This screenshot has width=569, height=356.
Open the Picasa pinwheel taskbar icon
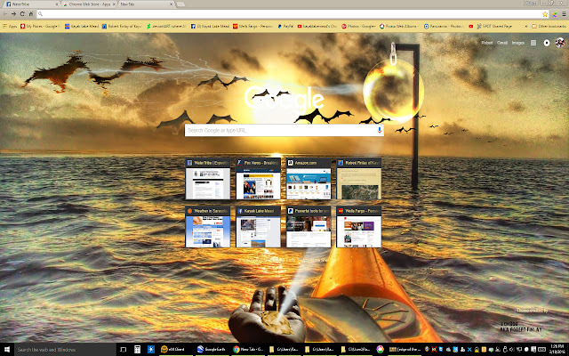pos(380,350)
